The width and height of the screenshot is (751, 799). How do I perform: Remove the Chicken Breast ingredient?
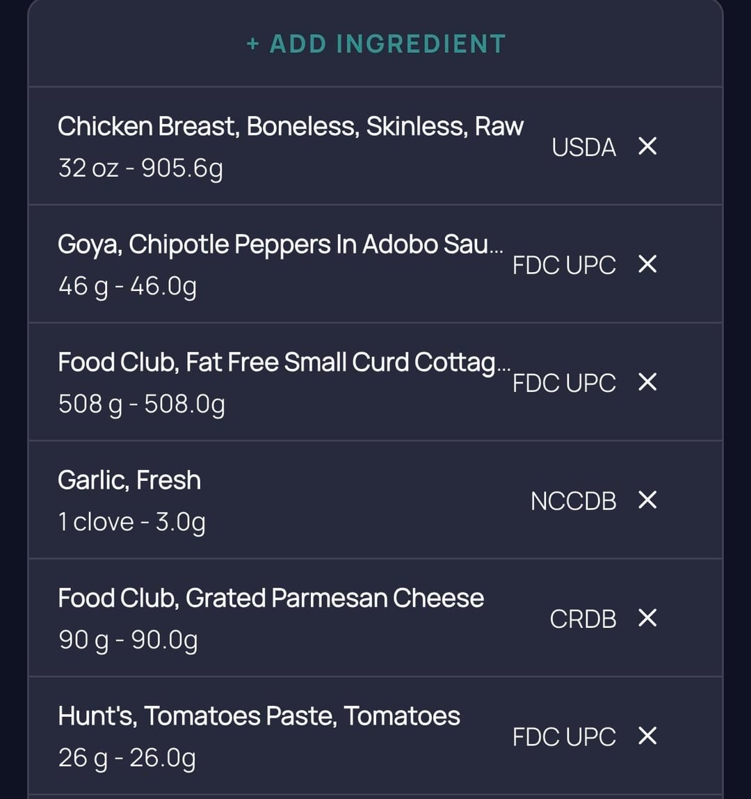pyautogui.click(x=647, y=146)
